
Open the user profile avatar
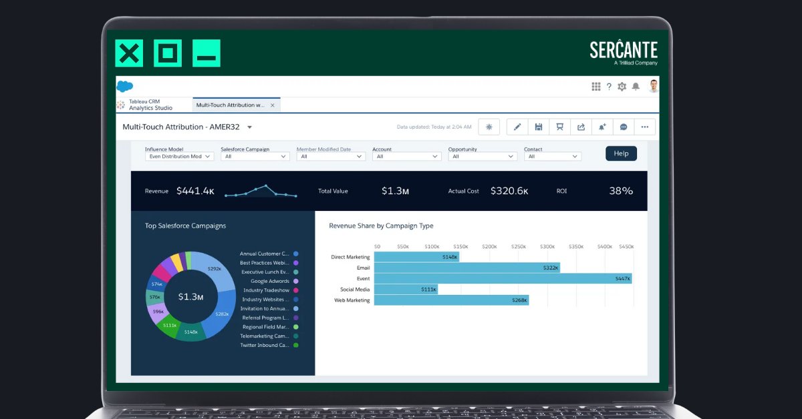click(x=653, y=86)
